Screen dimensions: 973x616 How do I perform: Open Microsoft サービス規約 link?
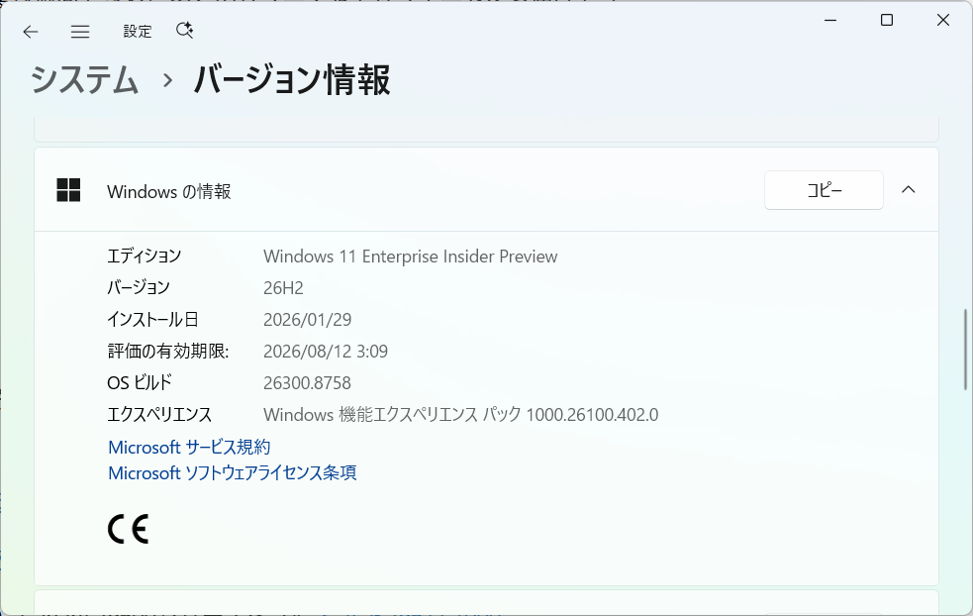tap(189, 447)
